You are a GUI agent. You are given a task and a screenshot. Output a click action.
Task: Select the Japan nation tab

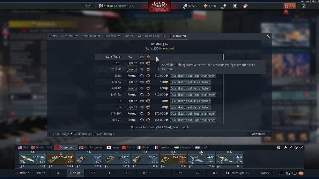click(113, 147)
